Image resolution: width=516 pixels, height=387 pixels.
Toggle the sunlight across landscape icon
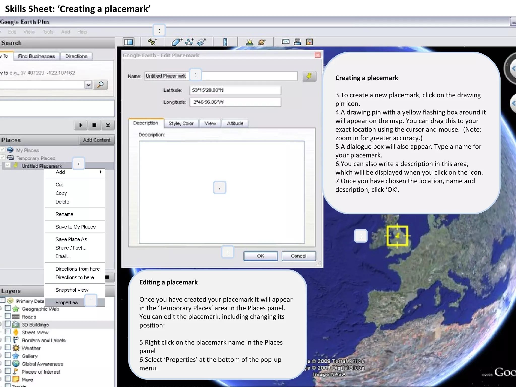tap(249, 42)
